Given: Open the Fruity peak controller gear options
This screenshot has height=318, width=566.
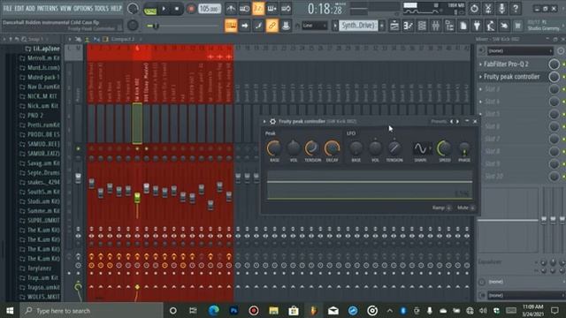Looking at the screenshot, I should pyautogui.click(x=272, y=122).
